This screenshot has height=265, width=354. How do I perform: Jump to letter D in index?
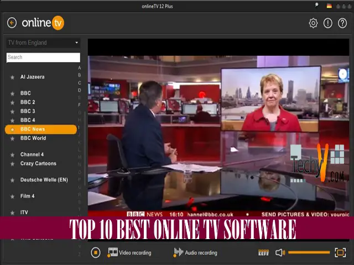coord(80,90)
